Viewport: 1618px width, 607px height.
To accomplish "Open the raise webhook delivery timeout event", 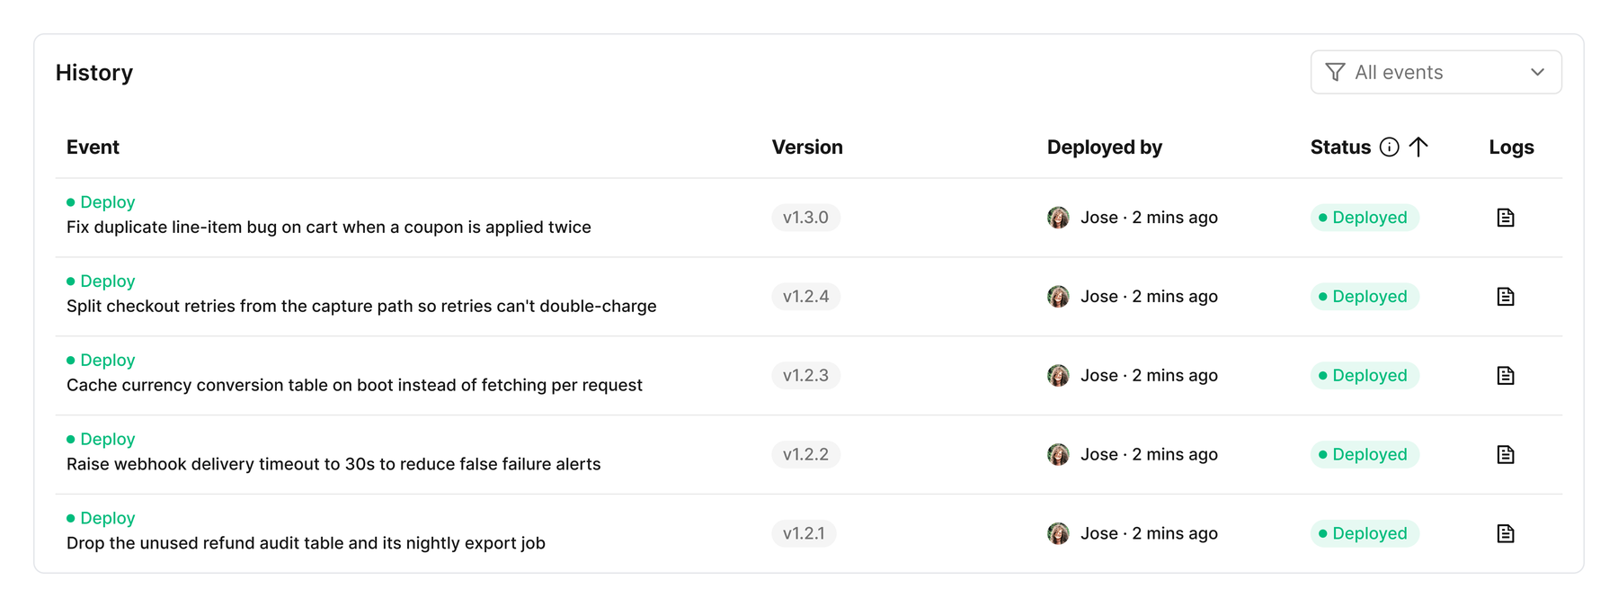I will pyautogui.click(x=333, y=465).
